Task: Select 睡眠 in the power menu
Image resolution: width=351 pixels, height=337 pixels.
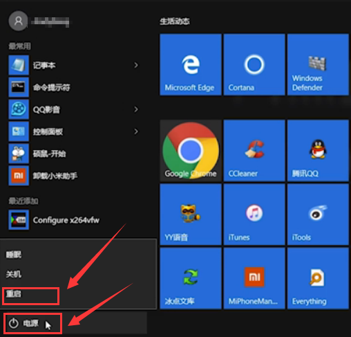Action: 78,255
